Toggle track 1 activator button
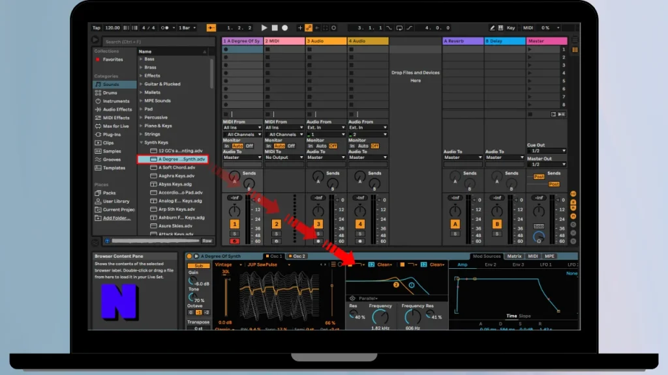The image size is (668, 375). 234,224
